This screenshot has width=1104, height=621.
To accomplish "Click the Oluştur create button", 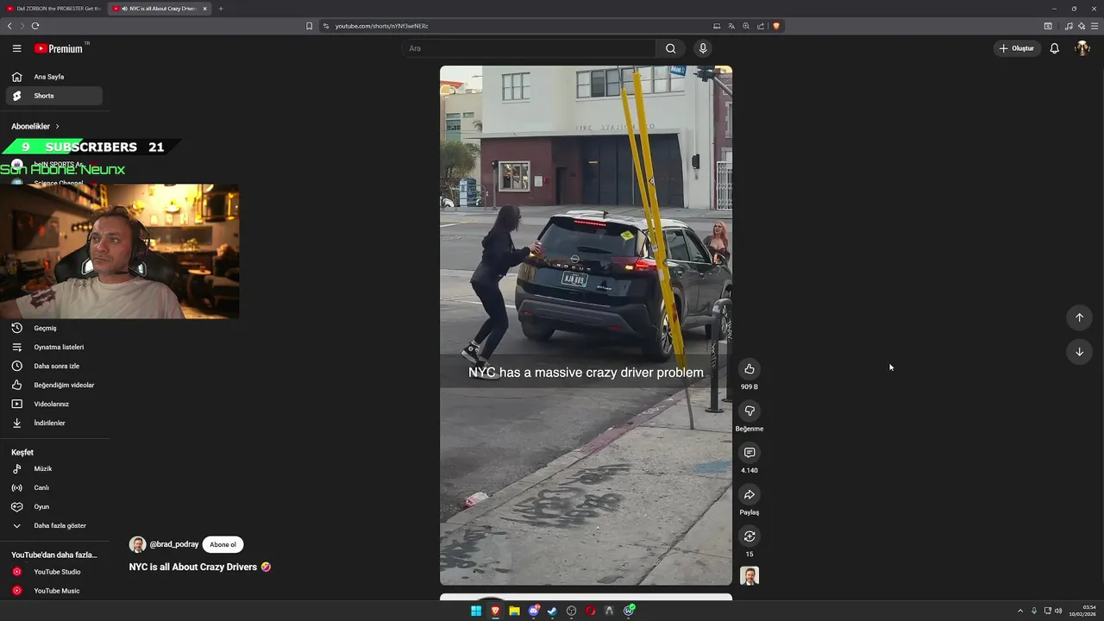I will tap(1017, 48).
